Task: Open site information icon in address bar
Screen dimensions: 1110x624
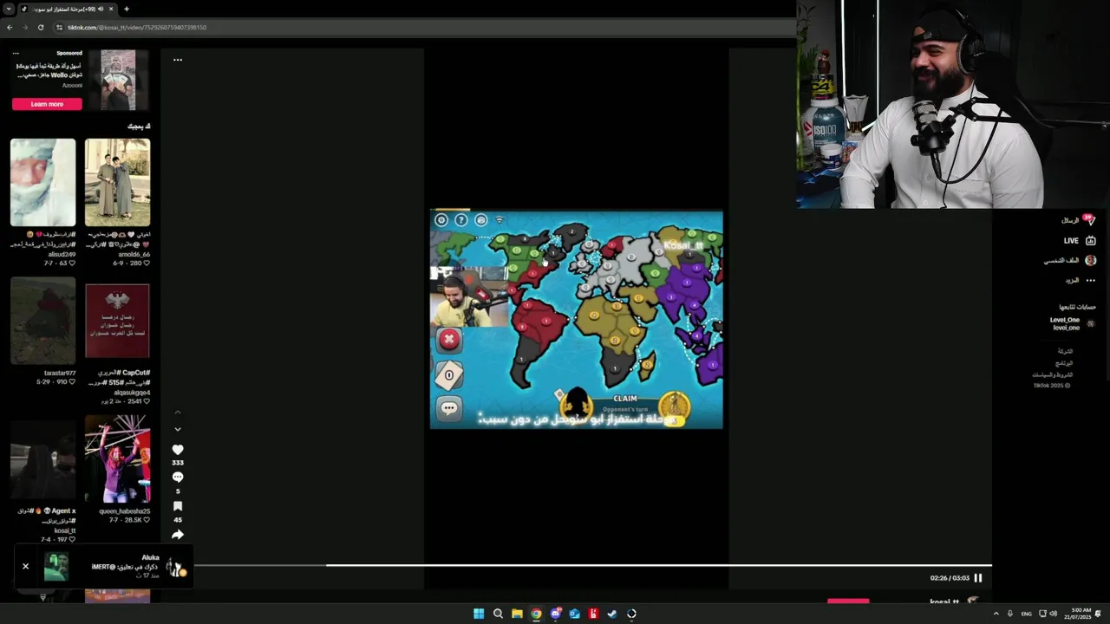Action: coord(60,27)
